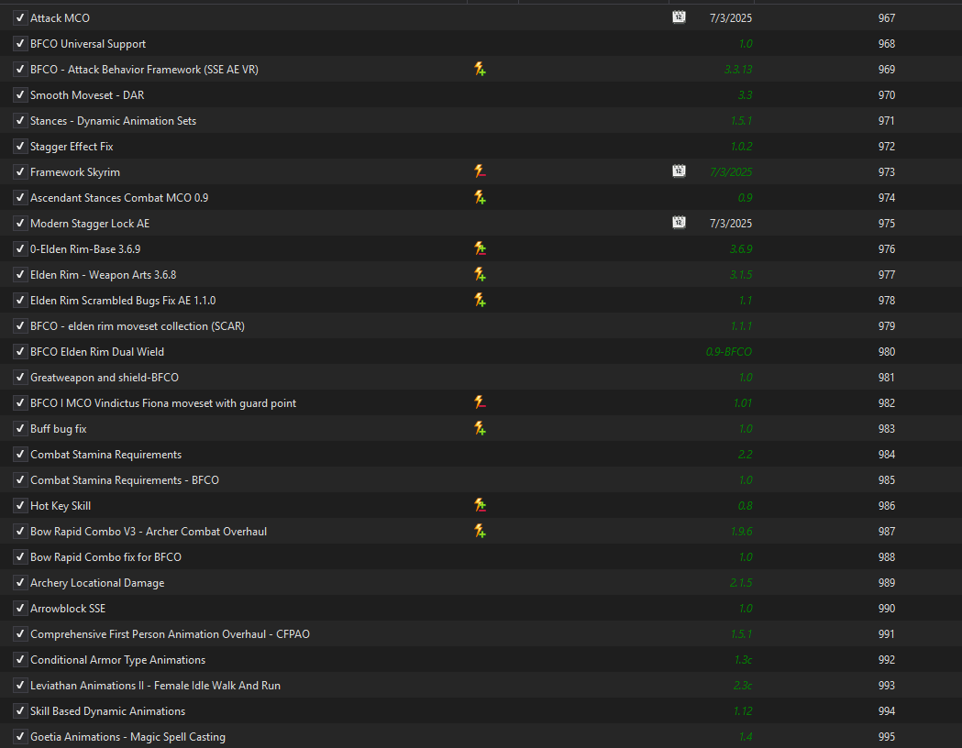Click version 3.3.13 of BFCO Attack Behavior Framework
Image resolution: width=962 pixels, height=748 pixels.
[738, 70]
